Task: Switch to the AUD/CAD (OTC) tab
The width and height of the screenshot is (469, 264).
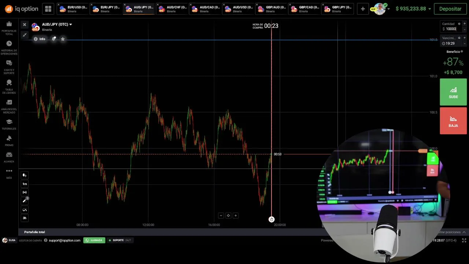Action: tap(206, 9)
